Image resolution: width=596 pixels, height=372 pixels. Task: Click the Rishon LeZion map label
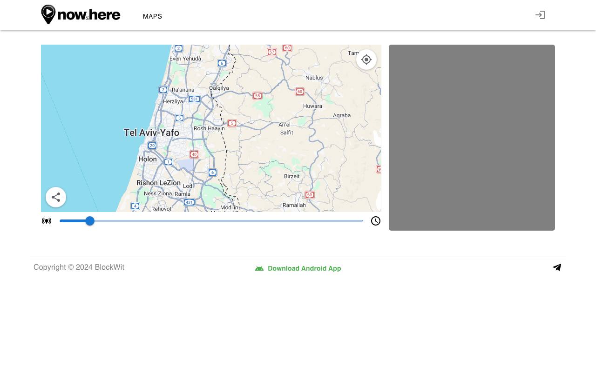(158, 183)
